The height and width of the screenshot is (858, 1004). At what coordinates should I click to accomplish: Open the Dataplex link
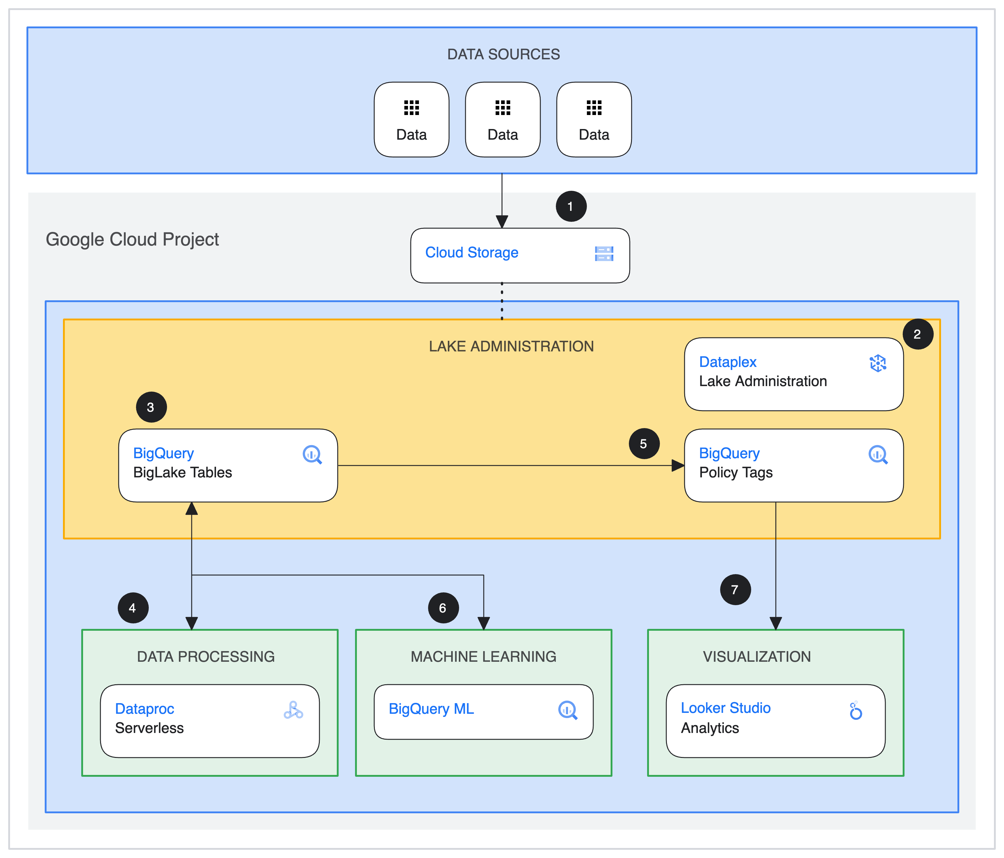[727, 362]
